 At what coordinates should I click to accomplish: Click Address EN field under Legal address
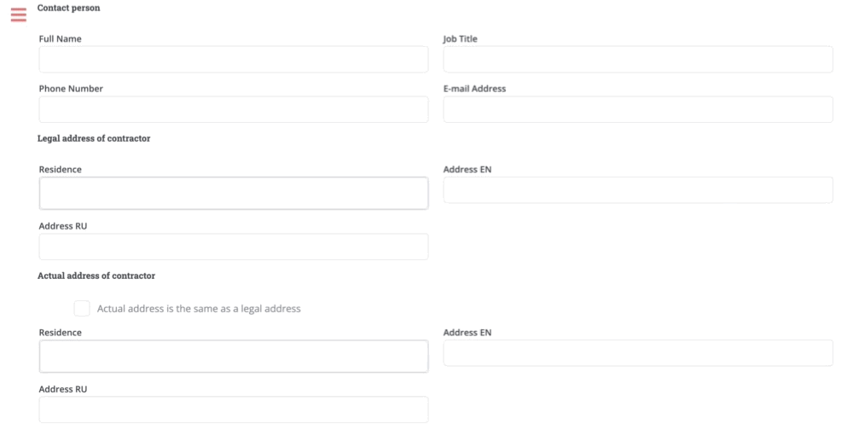637,190
